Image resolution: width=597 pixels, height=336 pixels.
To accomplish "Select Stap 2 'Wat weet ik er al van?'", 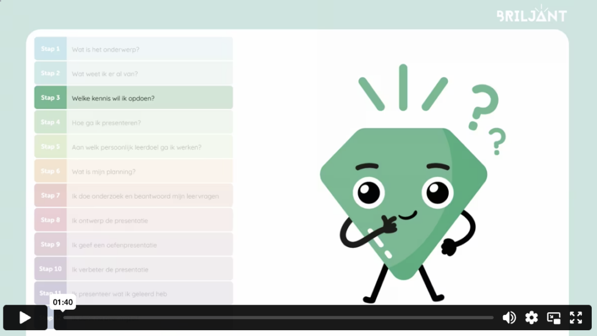I will coord(134,73).
